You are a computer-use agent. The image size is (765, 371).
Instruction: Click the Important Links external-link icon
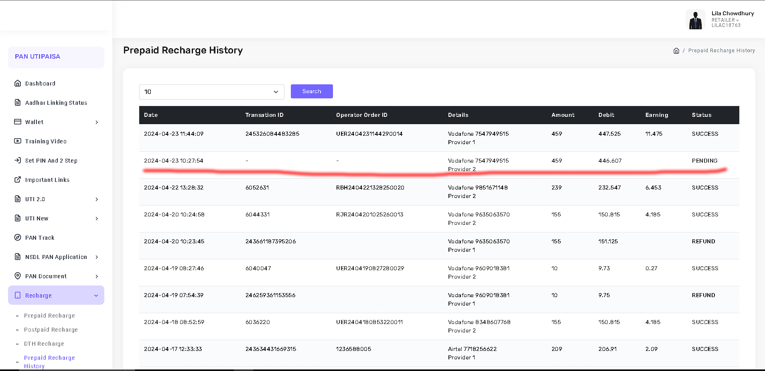pos(18,179)
